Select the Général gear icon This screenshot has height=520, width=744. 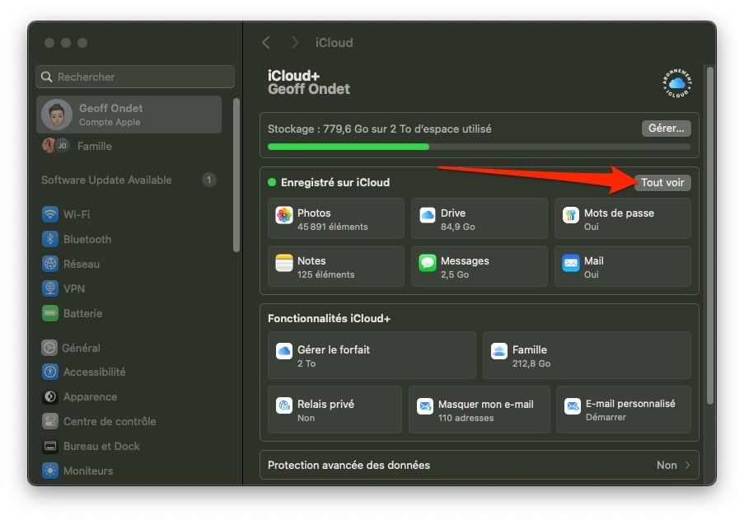tap(49, 348)
